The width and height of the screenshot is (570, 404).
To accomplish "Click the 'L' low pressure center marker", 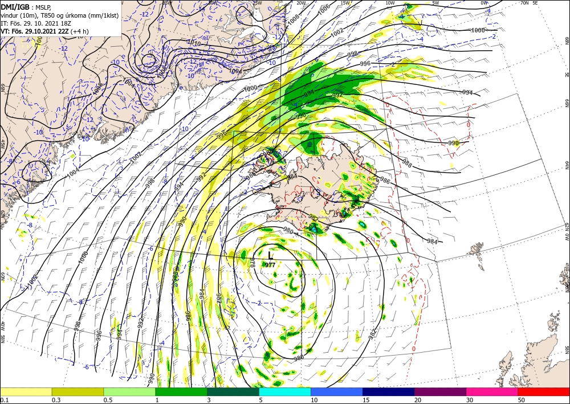I will tap(270, 255).
